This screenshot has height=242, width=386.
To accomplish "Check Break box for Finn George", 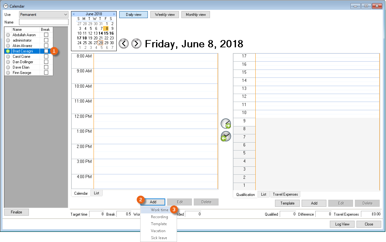I will point(46,73).
